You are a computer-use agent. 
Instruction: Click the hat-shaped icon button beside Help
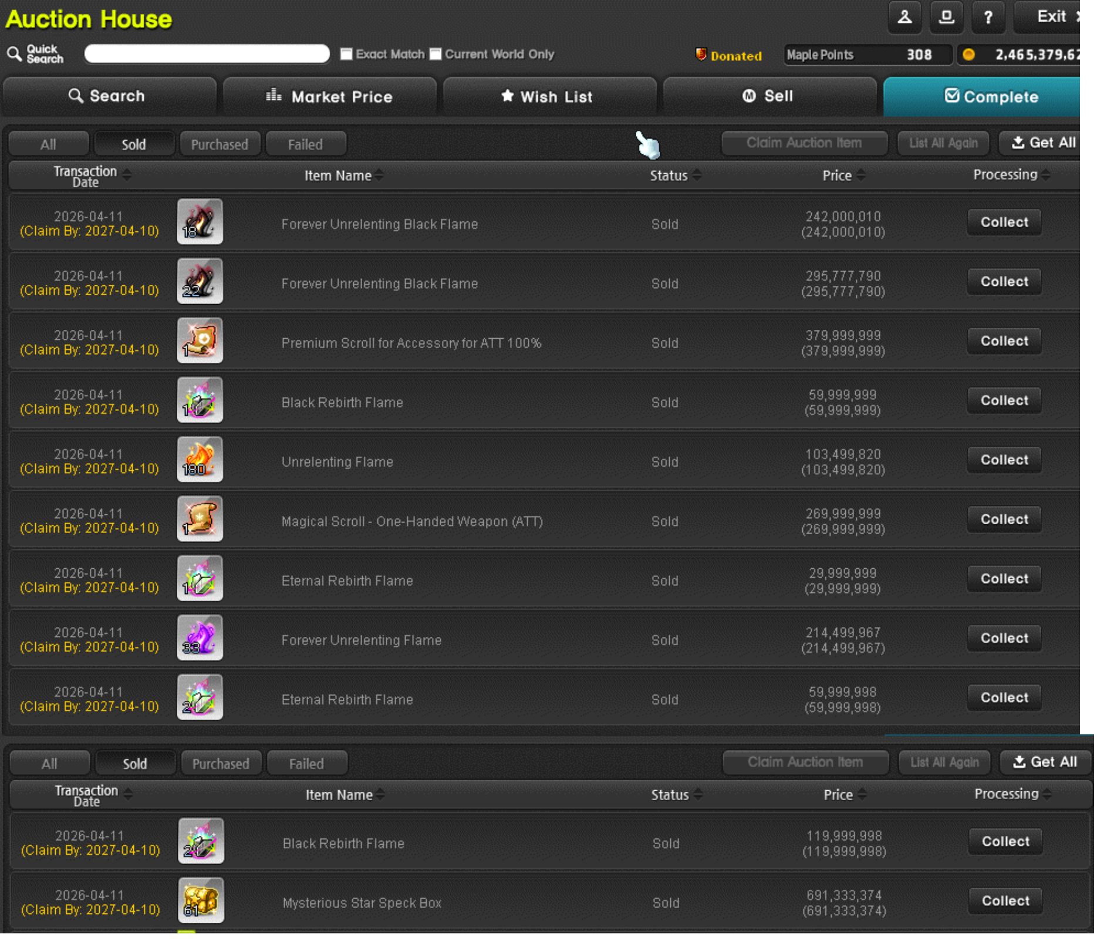click(946, 17)
